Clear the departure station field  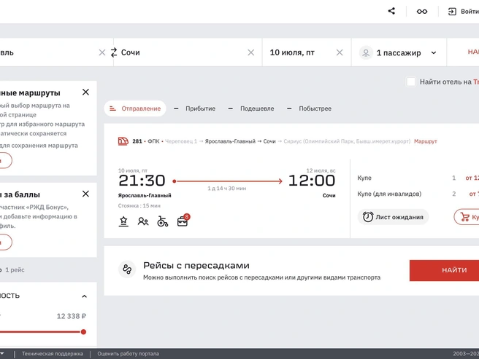point(102,52)
